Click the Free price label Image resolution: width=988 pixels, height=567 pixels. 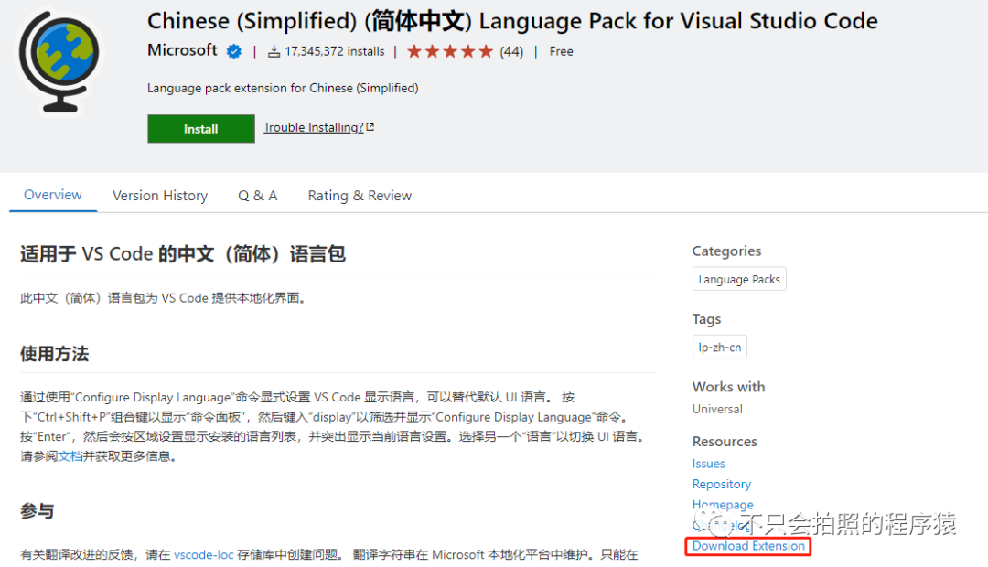(561, 51)
